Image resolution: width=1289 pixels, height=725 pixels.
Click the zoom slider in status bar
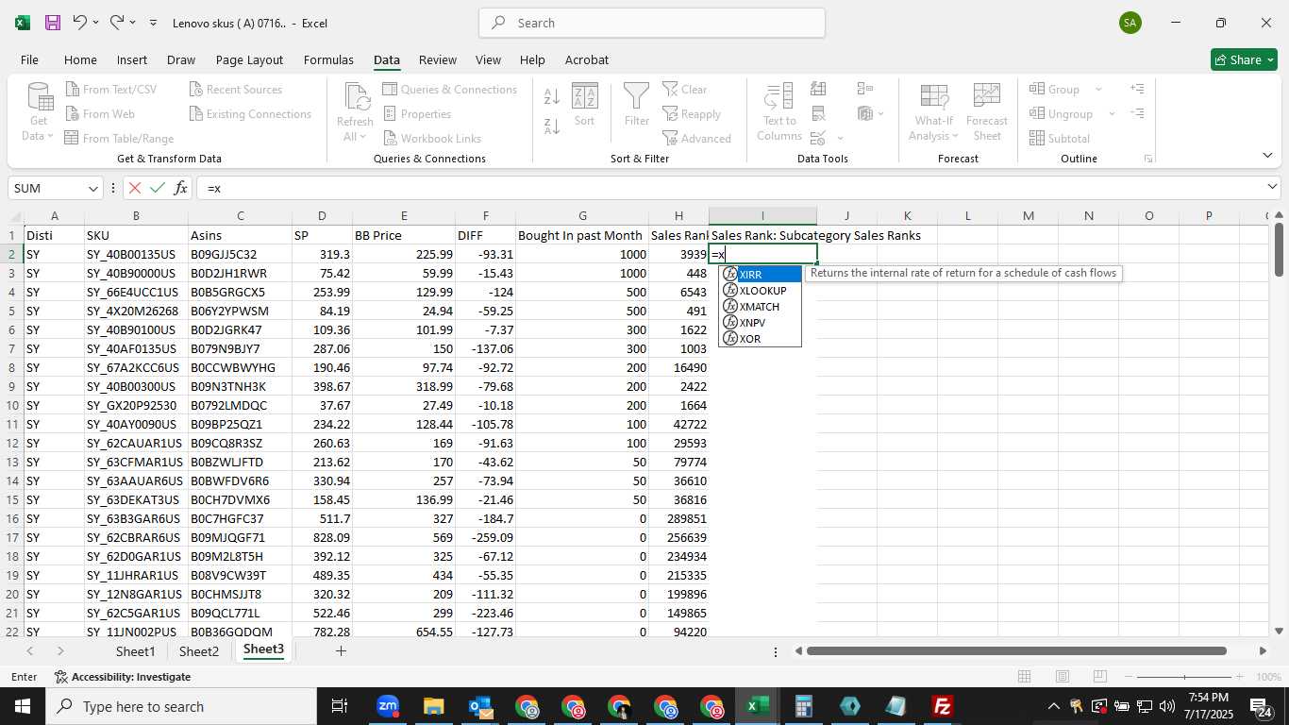pyautogui.click(x=1184, y=677)
